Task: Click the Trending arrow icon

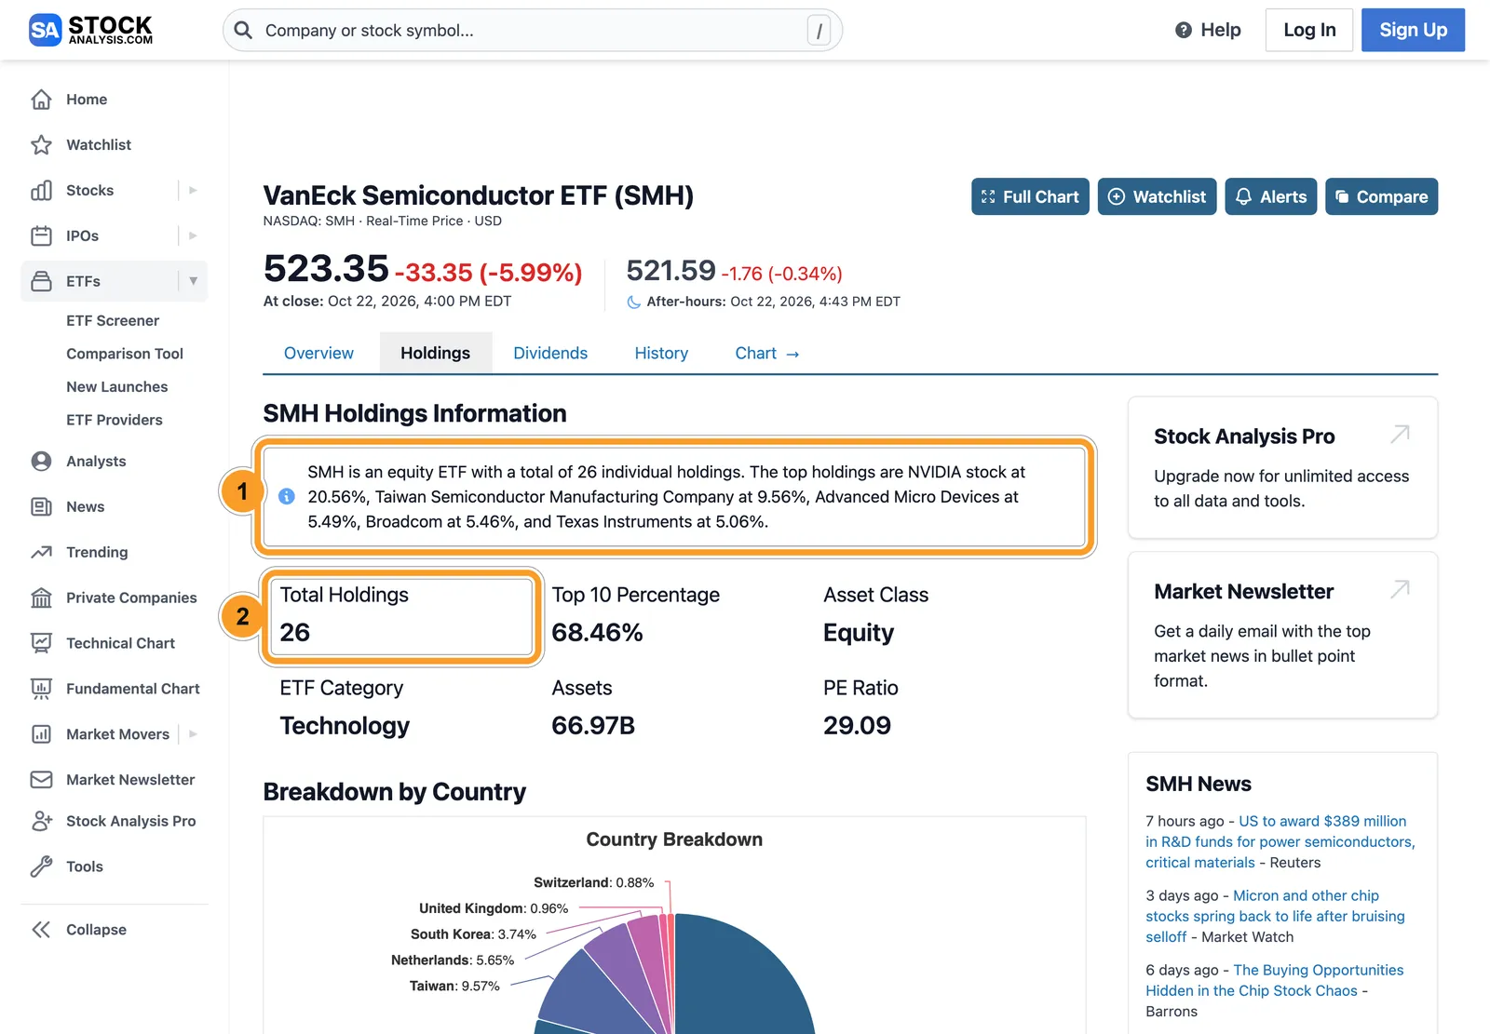Action: coord(41,553)
